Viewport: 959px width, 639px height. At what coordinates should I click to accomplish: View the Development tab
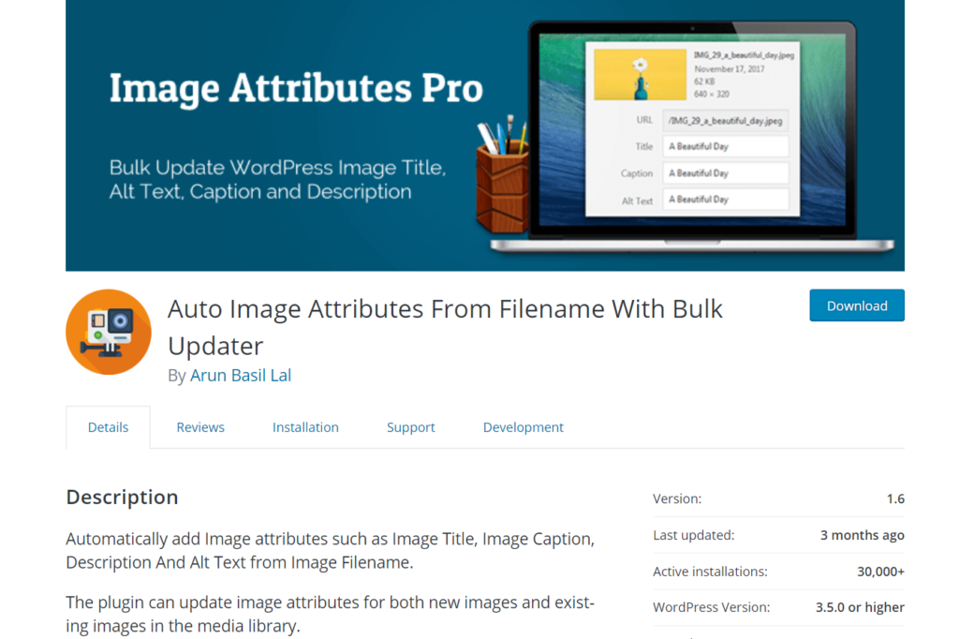(523, 427)
